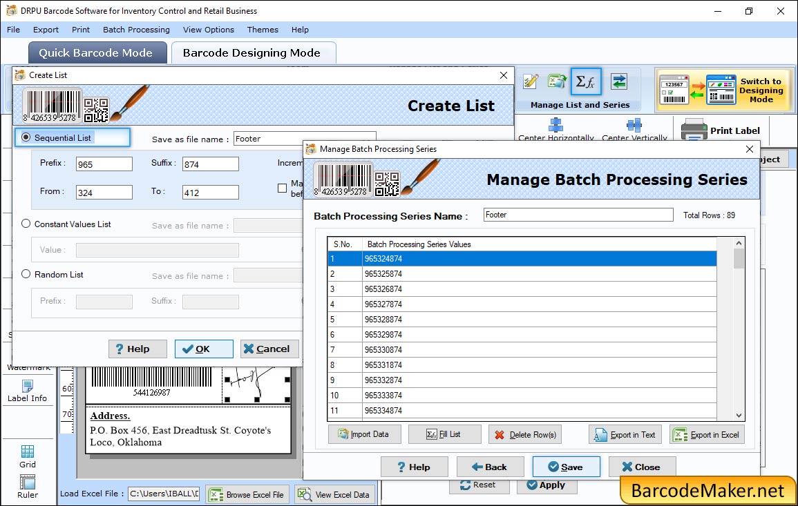The image size is (798, 506).
Task: Open the Excel import icon in Manage List
Action: pos(557,81)
